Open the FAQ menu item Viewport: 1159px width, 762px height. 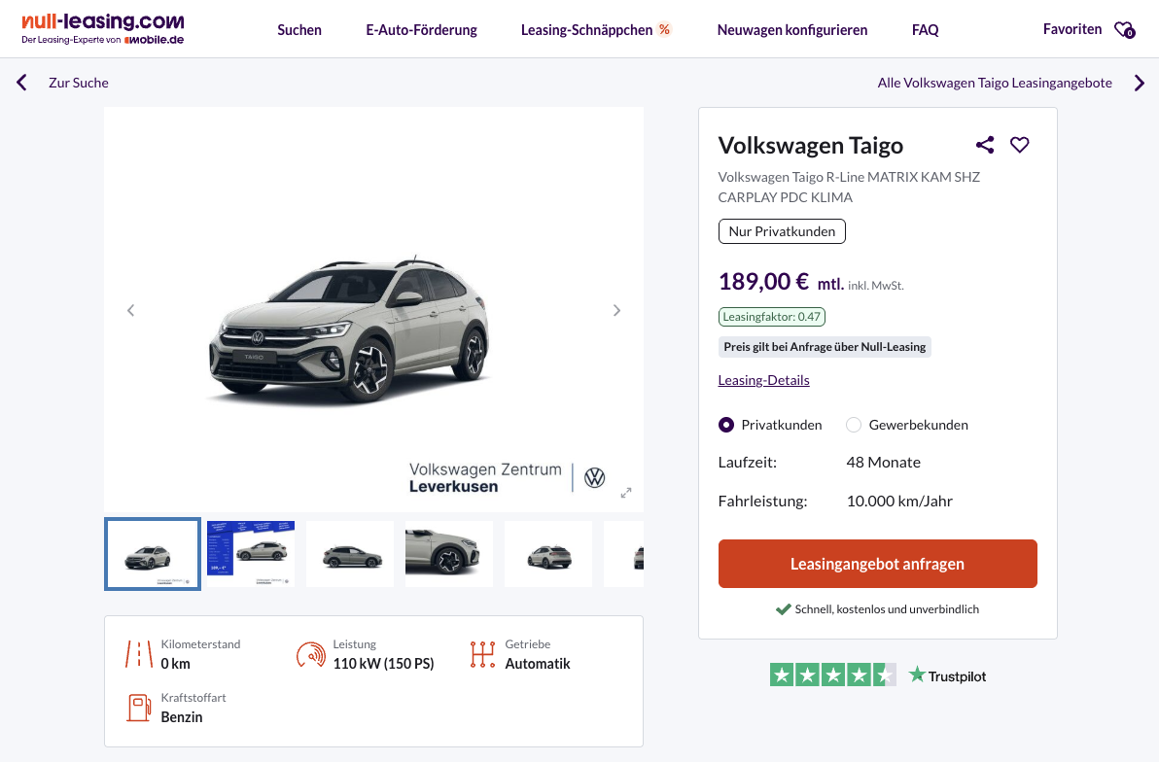coord(925,30)
